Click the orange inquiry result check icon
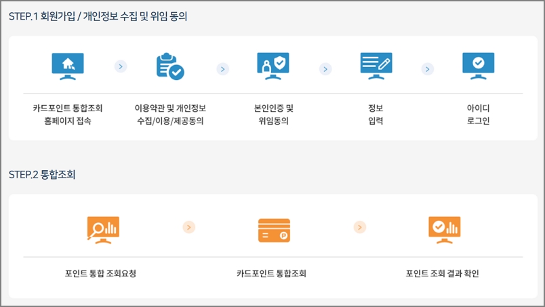Viewport: 545px width, 307px height. point(445,230)
